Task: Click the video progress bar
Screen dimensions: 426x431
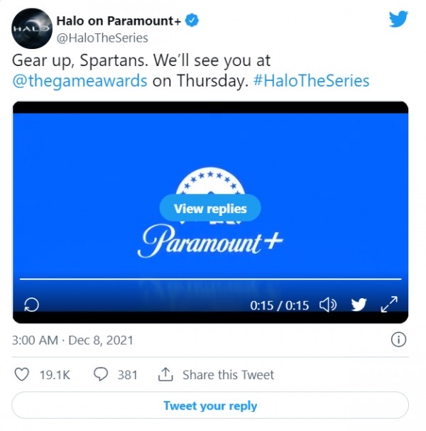Action: [211, 279]
